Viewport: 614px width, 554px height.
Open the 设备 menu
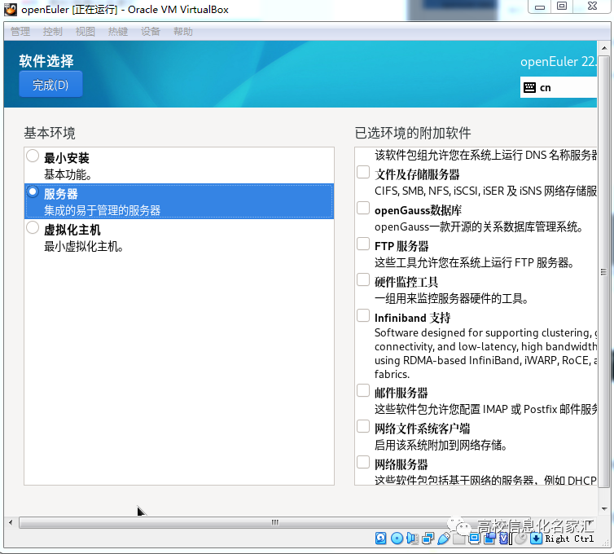click(151, 31)
